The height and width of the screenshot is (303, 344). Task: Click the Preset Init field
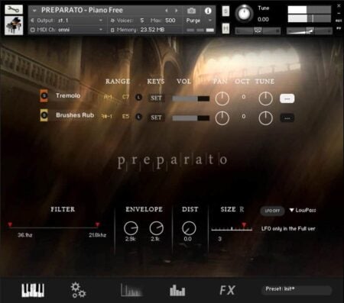pos(297,289)
